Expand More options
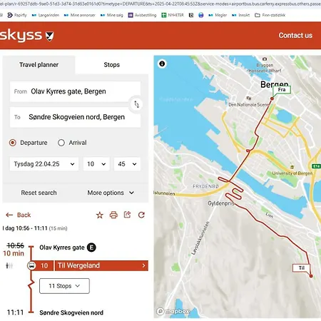 pyautogui.click(x=111, y=193)
